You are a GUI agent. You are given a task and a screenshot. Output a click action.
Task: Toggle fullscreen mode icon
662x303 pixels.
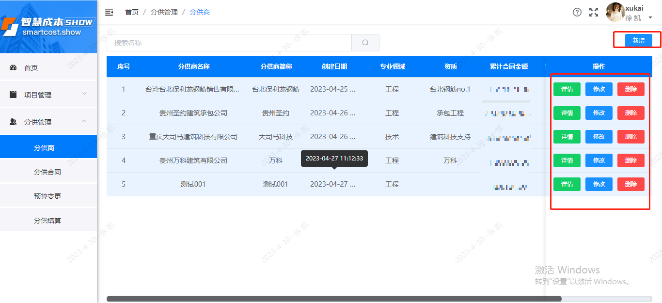594,12
